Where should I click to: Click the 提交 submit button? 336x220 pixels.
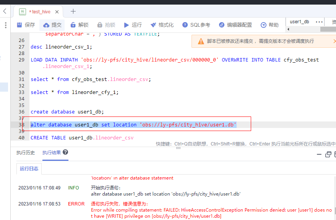point(52,25)
